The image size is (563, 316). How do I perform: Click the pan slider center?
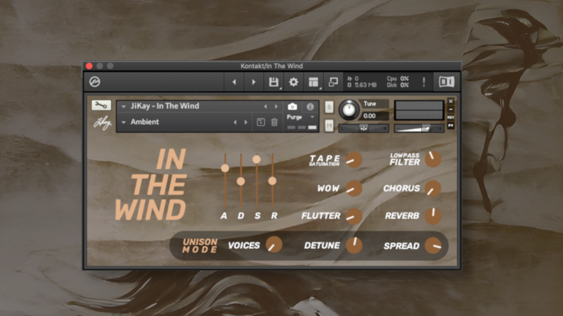coord(364,128)
